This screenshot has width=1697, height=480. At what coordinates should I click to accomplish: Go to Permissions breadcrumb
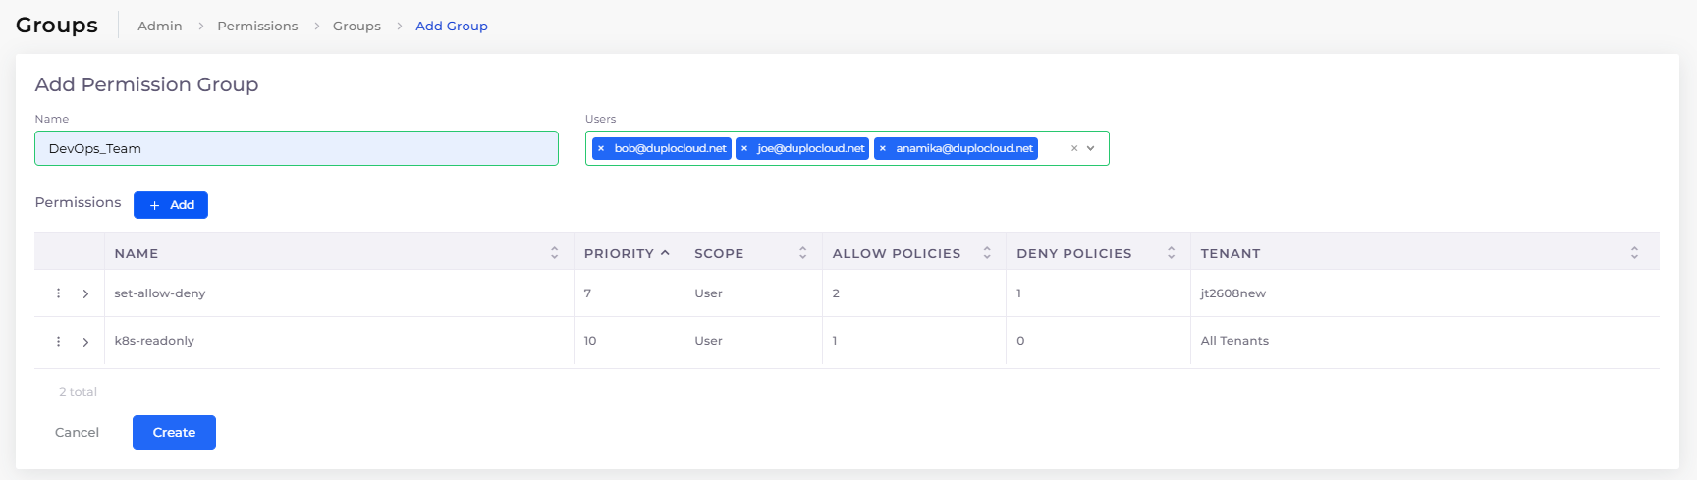(x=257, y=26)
